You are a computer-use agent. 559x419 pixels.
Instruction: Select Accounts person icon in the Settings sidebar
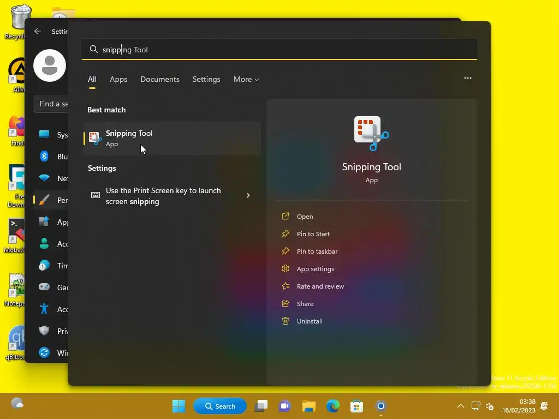tap(44, 244)
